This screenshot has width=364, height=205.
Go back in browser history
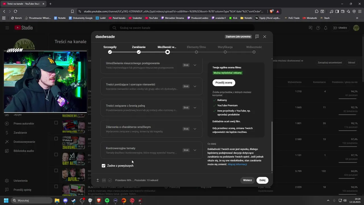[x=4, y=11]
